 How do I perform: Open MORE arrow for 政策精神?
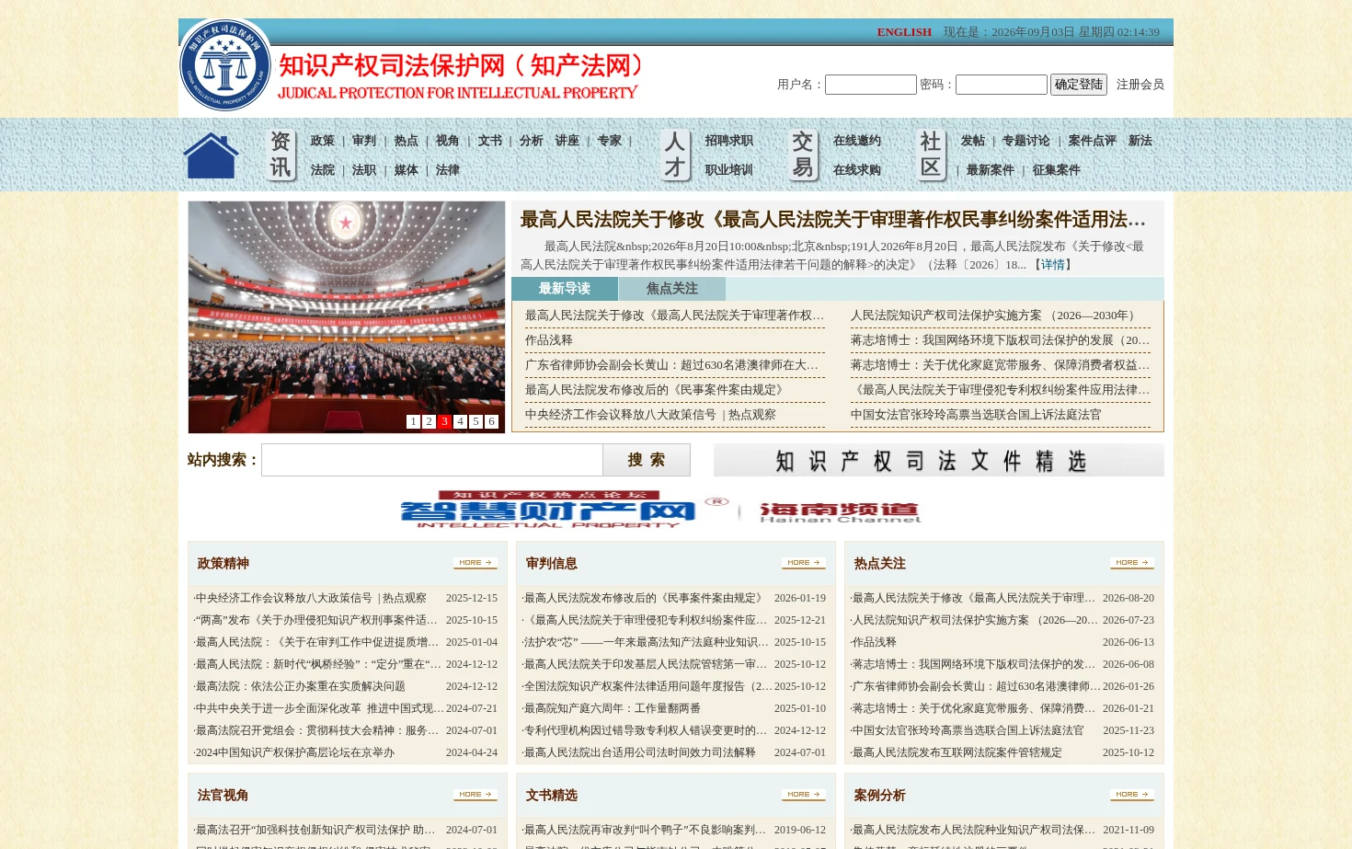click(475, 563)
